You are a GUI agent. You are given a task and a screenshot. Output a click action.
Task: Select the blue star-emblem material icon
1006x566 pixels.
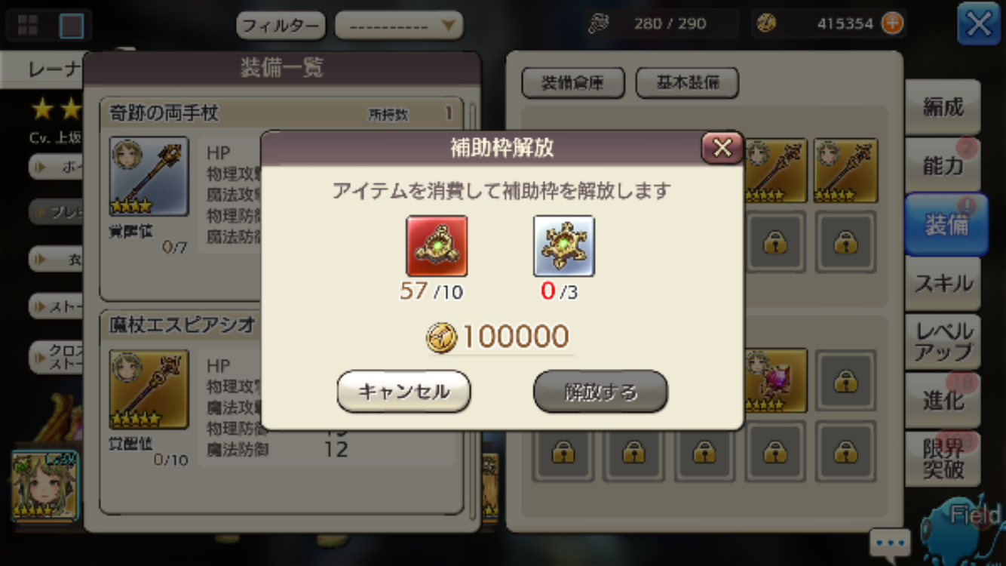[x=564, y=246]
